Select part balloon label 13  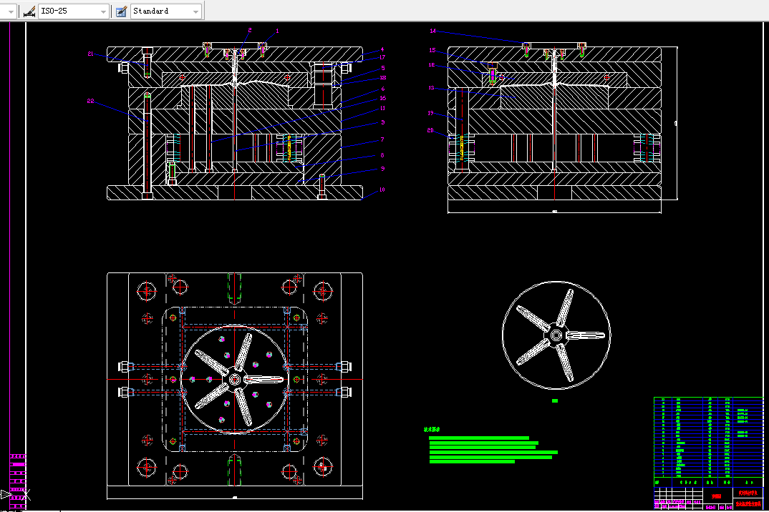coord(431,88)
